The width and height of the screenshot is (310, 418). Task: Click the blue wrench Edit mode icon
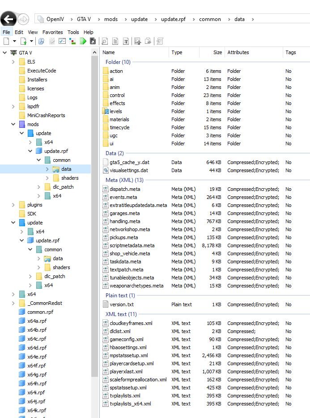pos(41,41)
